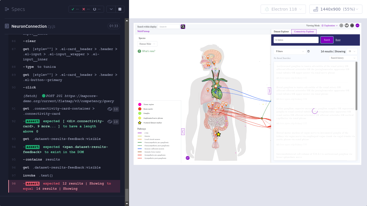The image size is (367, 206).
Task: Switch to the Dataset Explorer tab
Action: (281, 31)
